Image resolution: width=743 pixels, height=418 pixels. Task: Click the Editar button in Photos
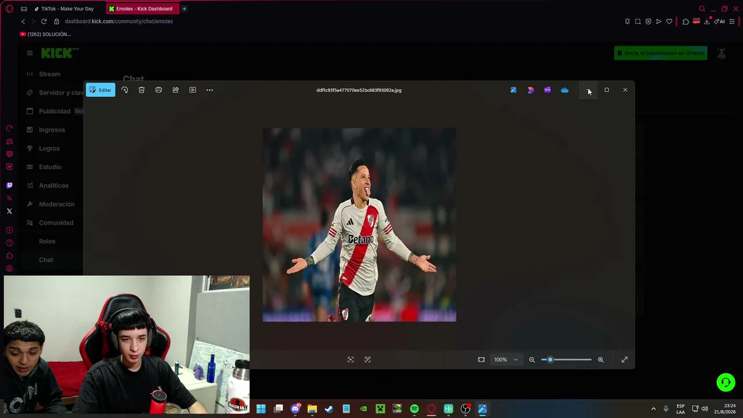(x=100, y=90)
